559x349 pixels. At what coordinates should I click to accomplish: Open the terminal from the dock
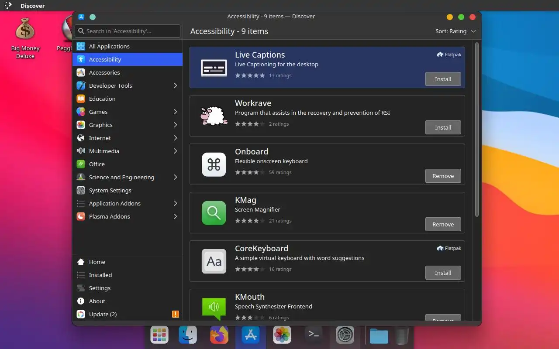click(x=314, y=334)
